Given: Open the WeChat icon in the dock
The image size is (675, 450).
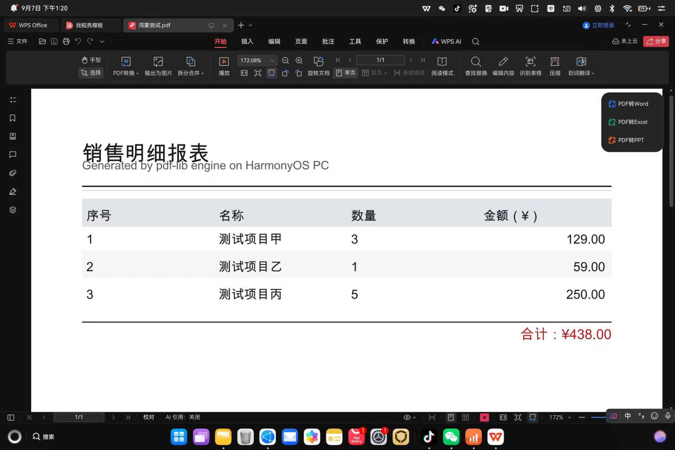Looking at the screenshot, I should pyautogui.click(x=451, y=437).
